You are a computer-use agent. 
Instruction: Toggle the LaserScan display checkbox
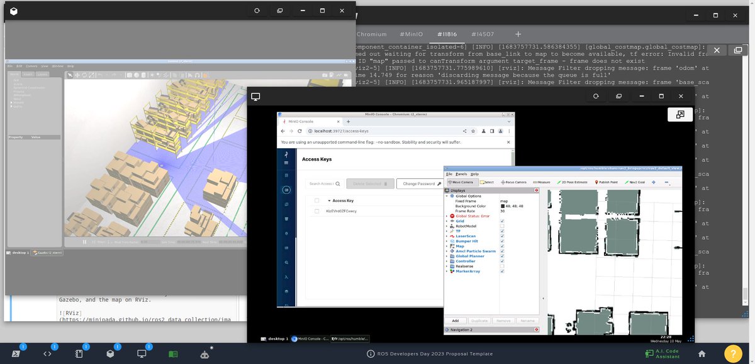click(501, 236)
